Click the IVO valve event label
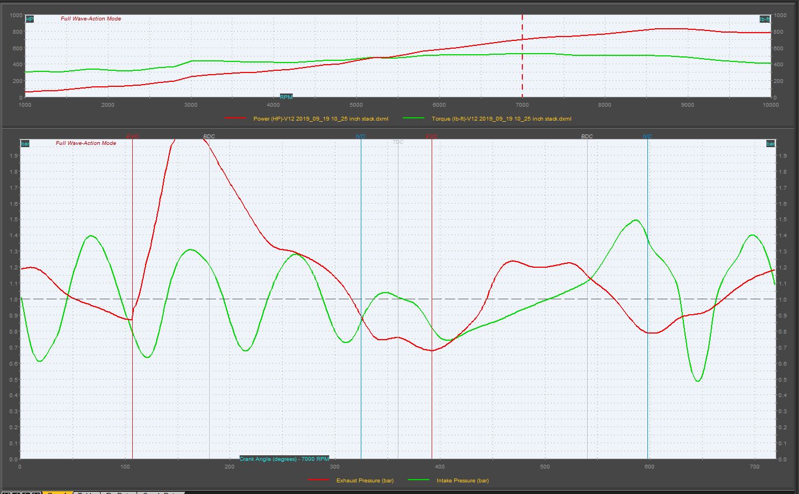Image resolution: width=799 pixels, height=494 pixels. coord(360,136)
